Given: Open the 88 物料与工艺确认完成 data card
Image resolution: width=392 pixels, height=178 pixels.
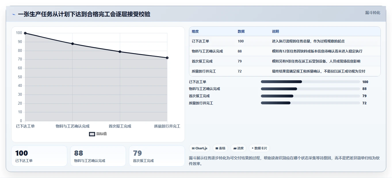Looking at the screenshot, I should click(x=98, y=156).
